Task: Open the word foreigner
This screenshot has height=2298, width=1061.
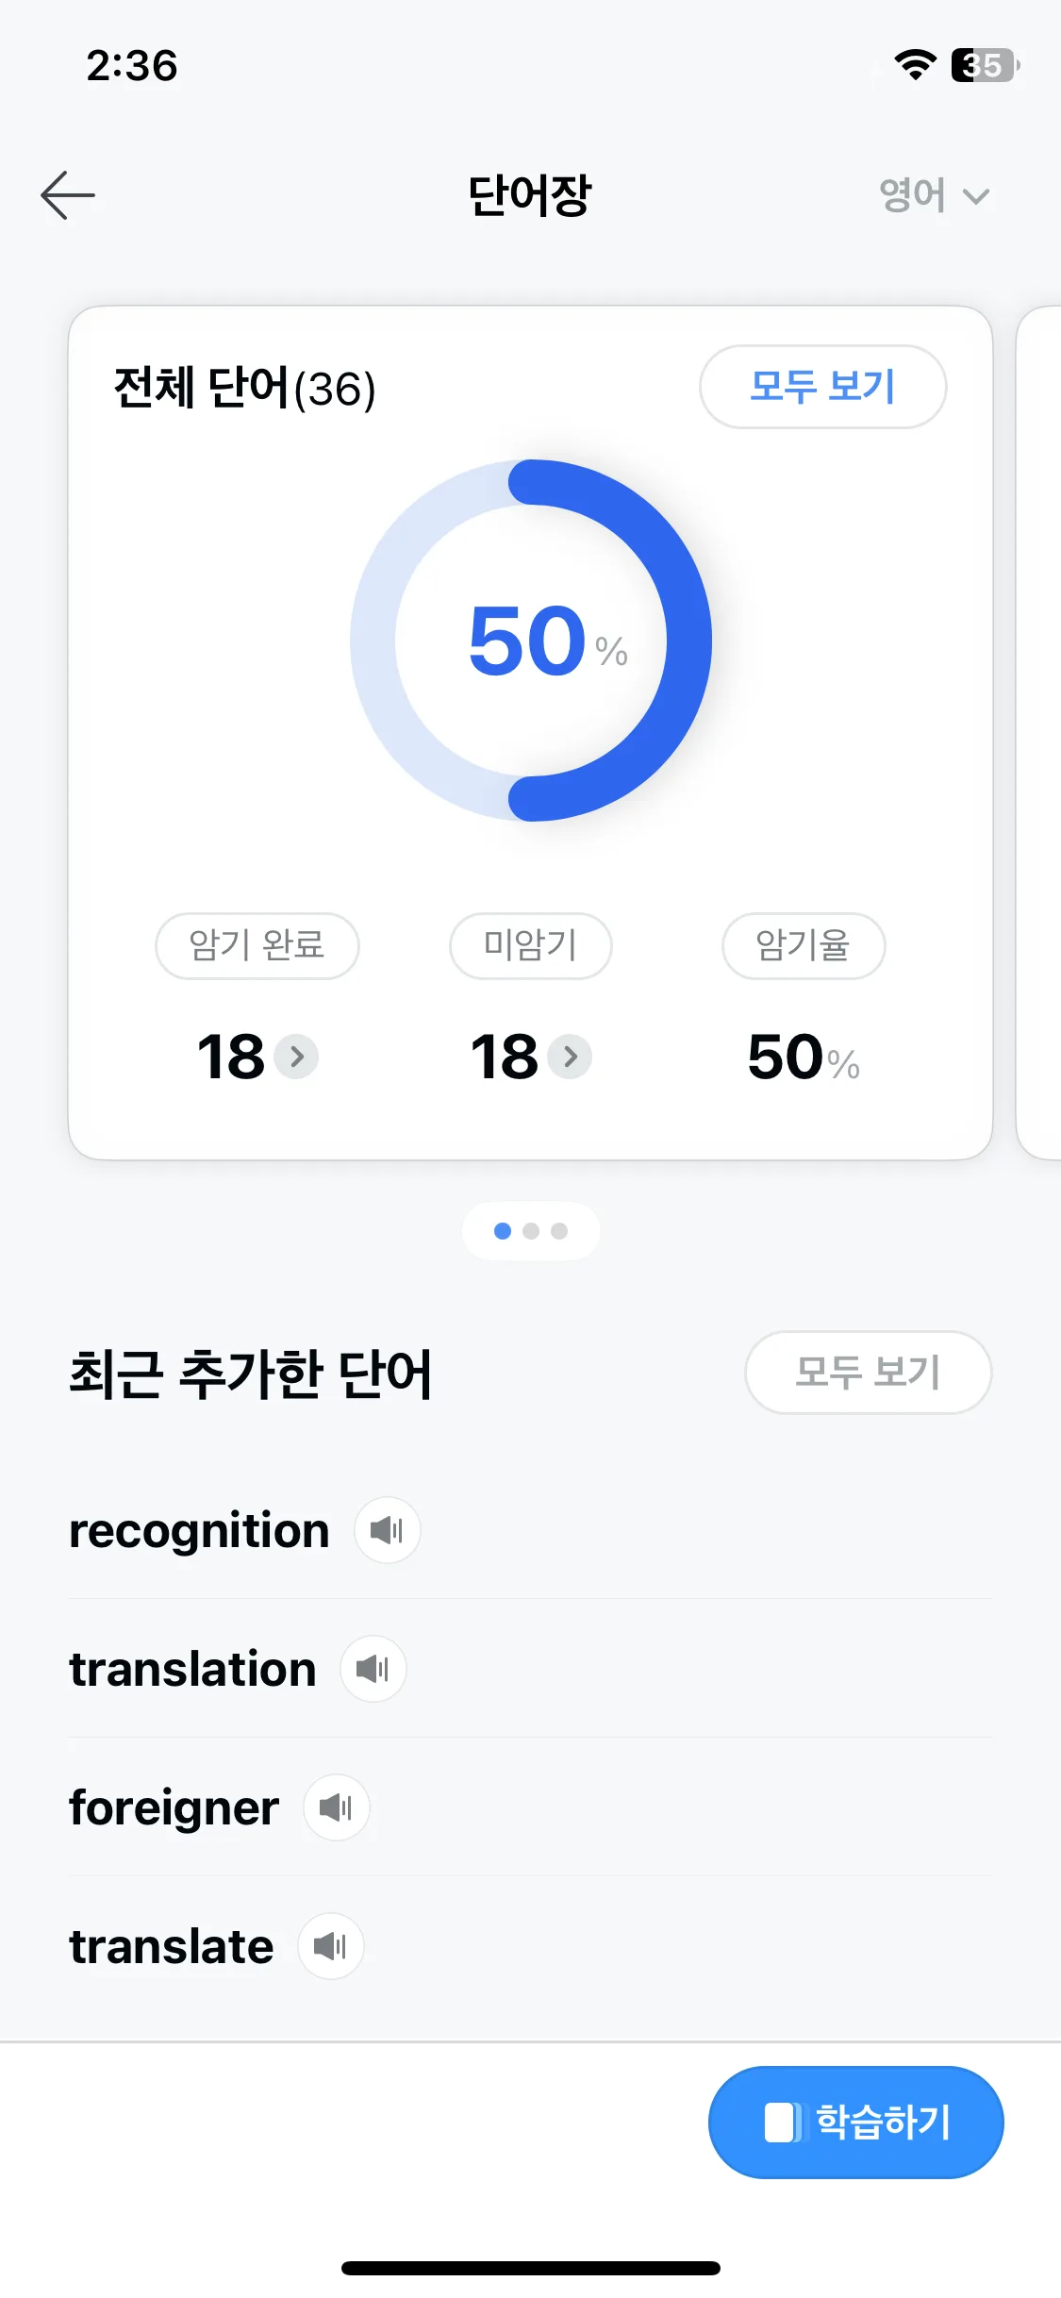Action: pyautogui.click(x=174, y=1807)
